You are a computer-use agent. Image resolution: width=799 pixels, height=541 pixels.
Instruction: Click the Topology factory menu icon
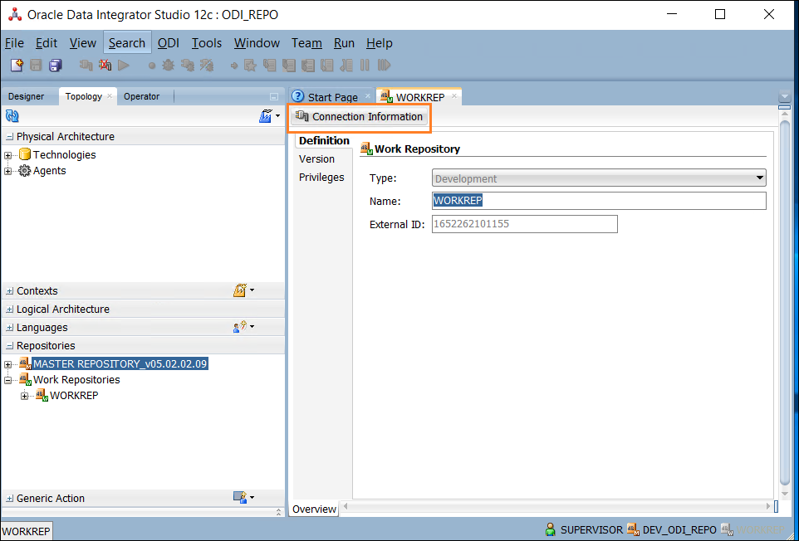[266, 116]
